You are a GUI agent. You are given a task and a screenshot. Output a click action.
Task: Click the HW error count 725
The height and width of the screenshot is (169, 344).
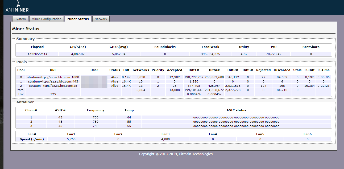tap(53, 94)
